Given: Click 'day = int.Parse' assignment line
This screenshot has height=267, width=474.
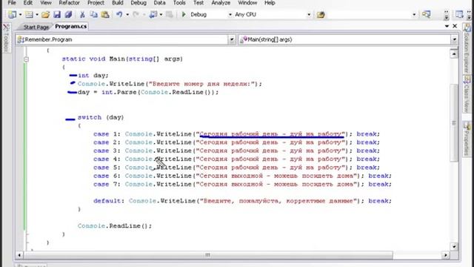Looking at the screenshot, I should (148, 92).
